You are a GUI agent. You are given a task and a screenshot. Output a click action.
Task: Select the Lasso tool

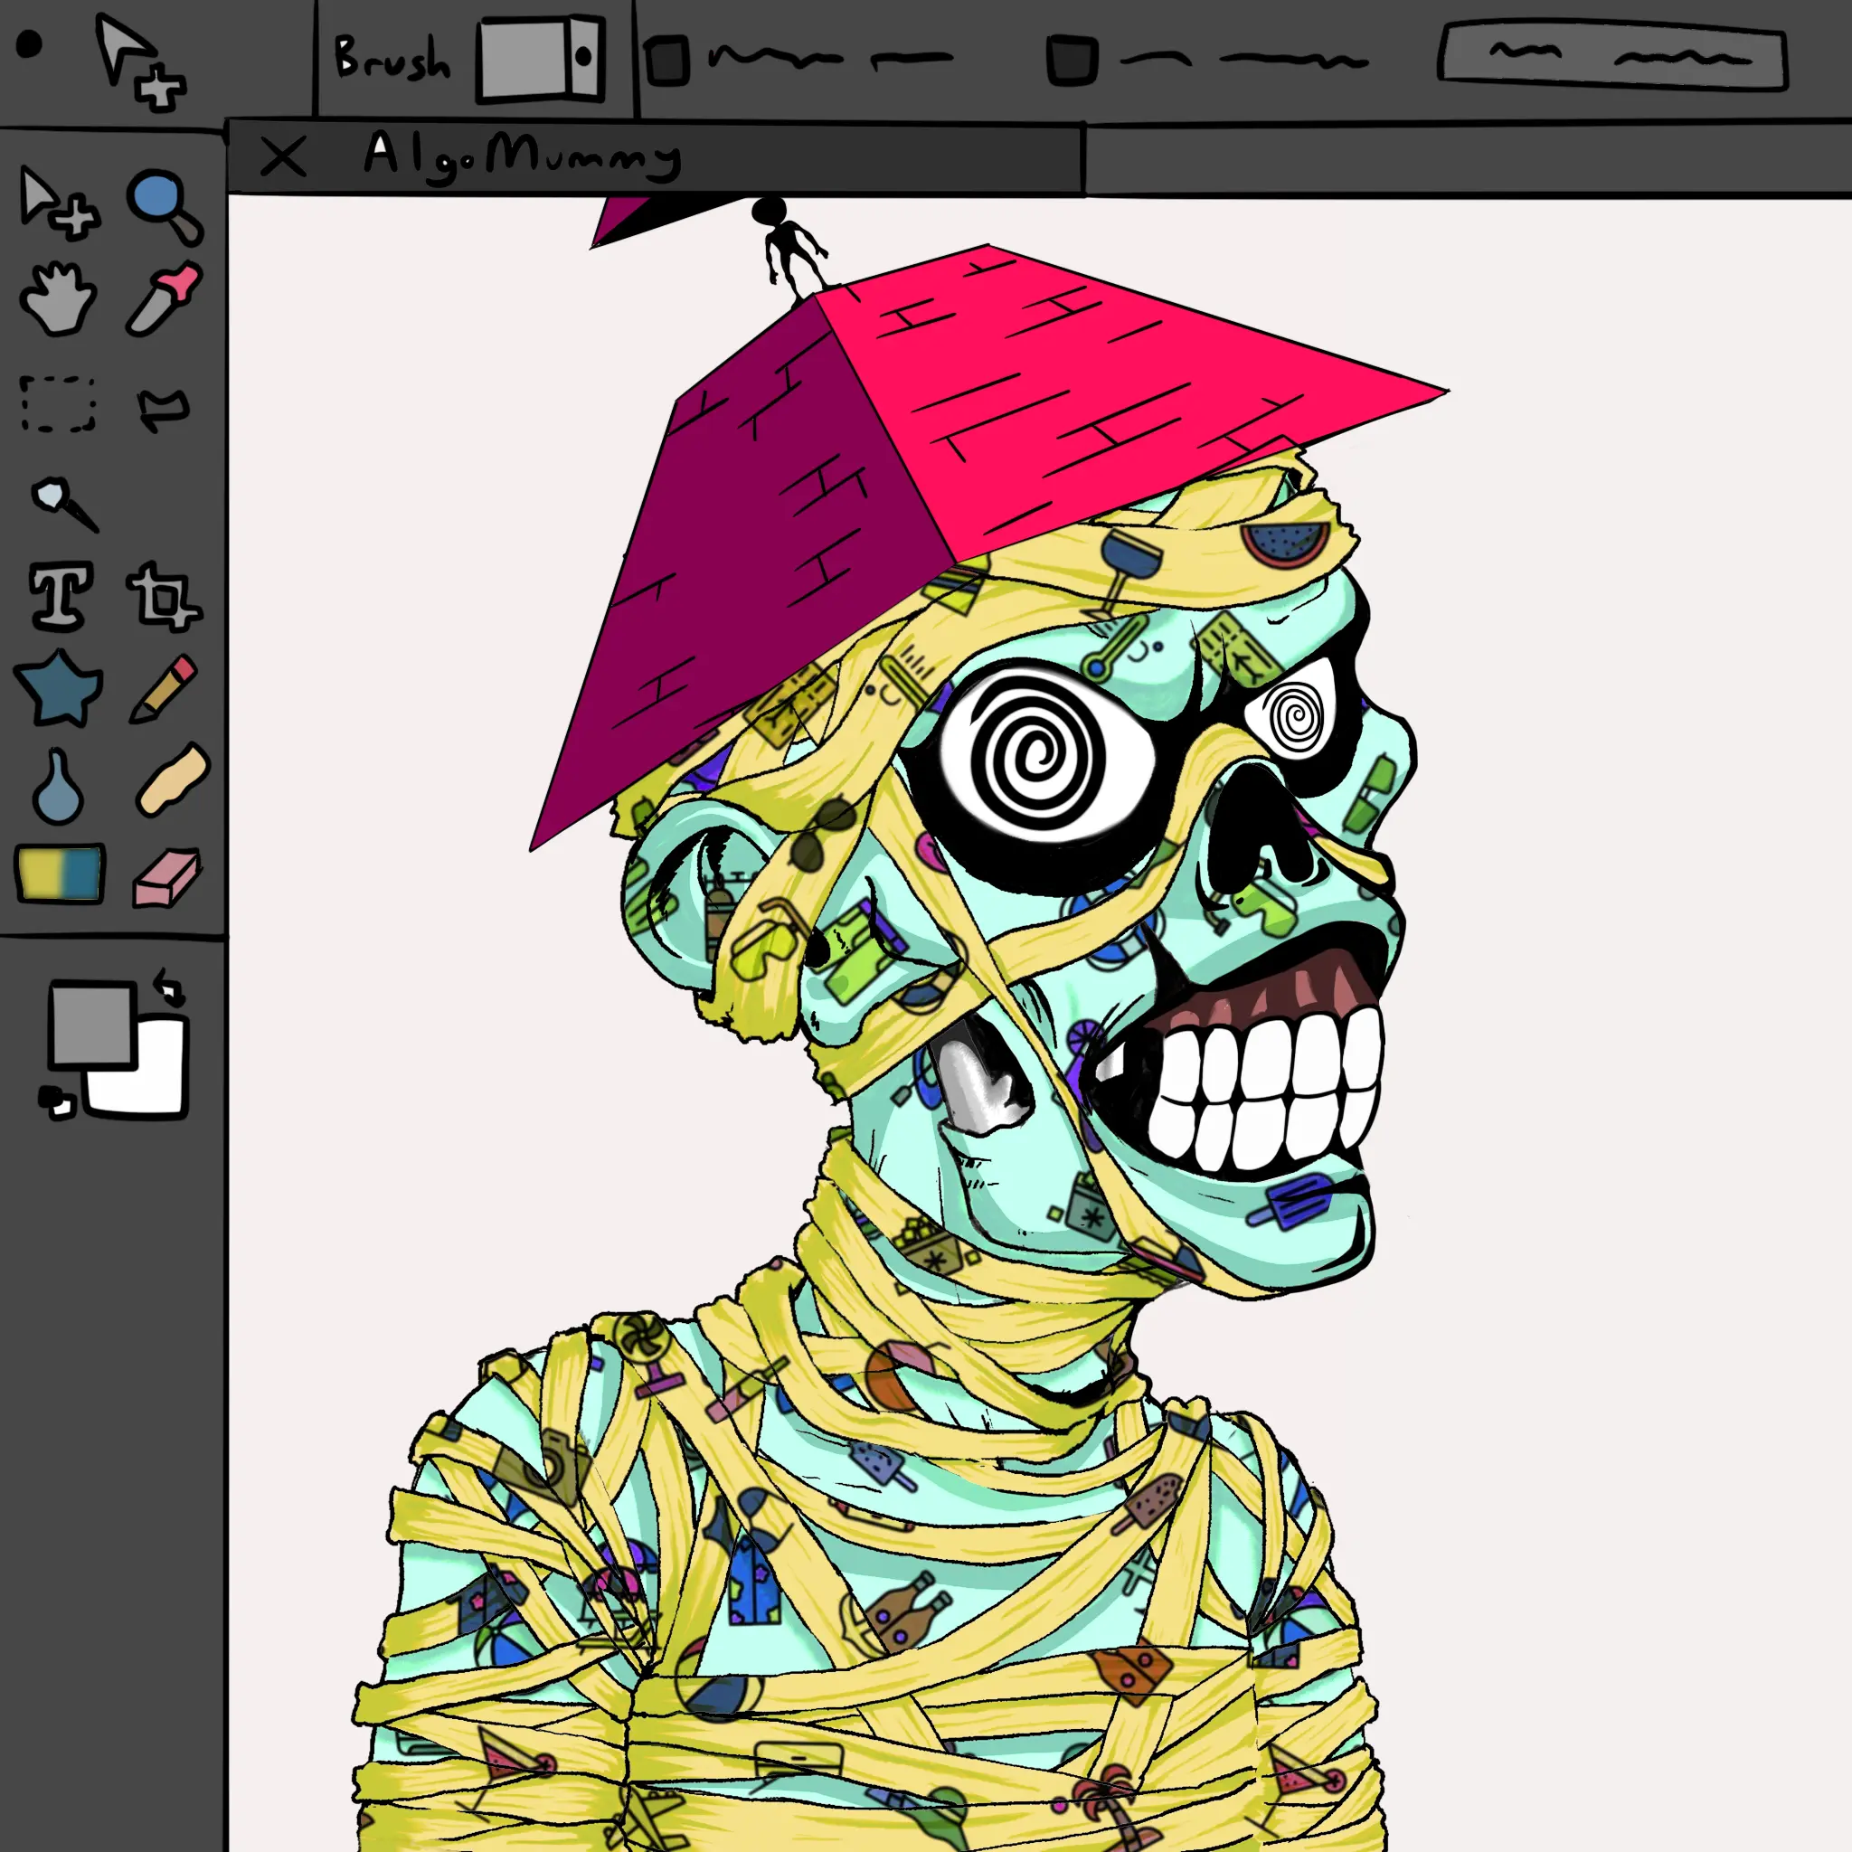pyautogui.click(x=163, y=409)
